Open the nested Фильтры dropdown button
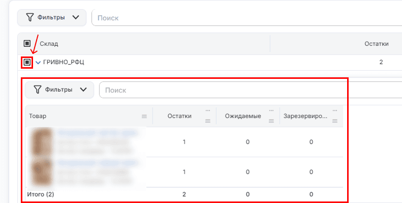Image resolution: width=402 pixels, height=203 pixels. click(x=59, y=90)
